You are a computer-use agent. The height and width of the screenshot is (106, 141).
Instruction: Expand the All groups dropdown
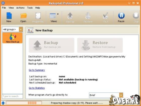coord(21,29)
